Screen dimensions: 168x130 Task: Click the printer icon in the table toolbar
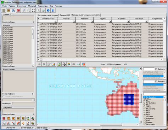coord(78,64)
